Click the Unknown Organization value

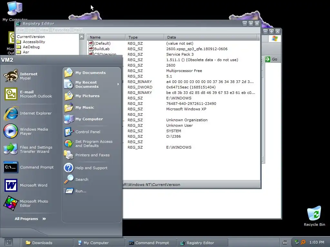point(187,120)
